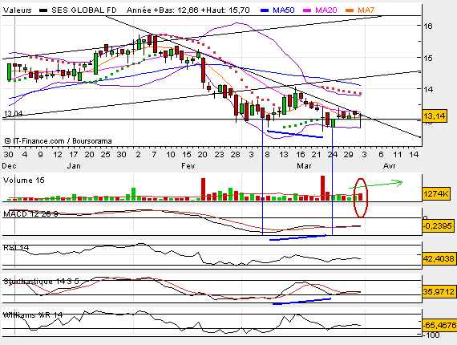Click the current price box '13,14'
The image size is (457, 345).
point(435,116)
